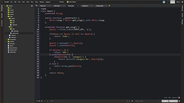Click line number 21 in gutter
Screen dimensions: 184x103
click(x=38, y=55)
